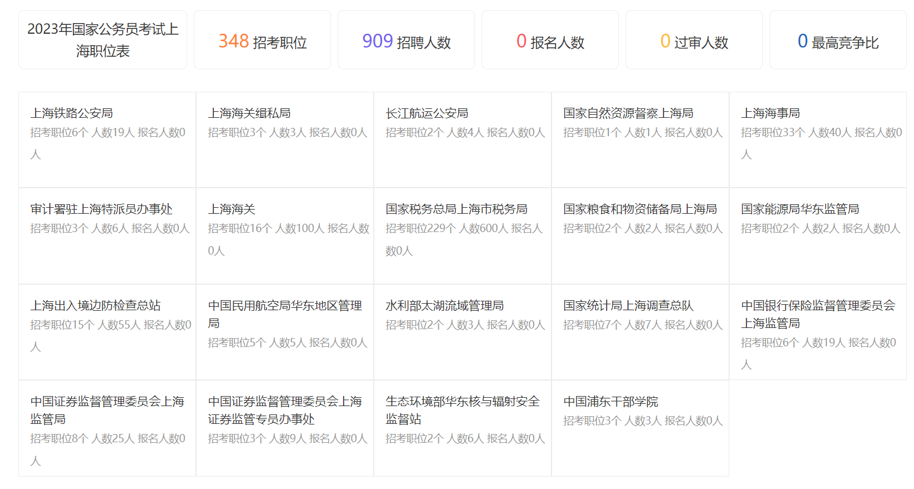Screen dimensions: 914x489
Task: Click the 0 报名人数 stat box
Action: 550,40
